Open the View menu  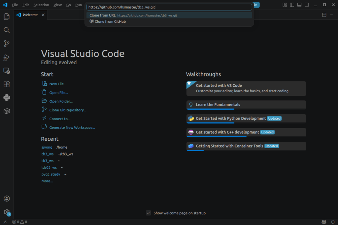[57, 5]
